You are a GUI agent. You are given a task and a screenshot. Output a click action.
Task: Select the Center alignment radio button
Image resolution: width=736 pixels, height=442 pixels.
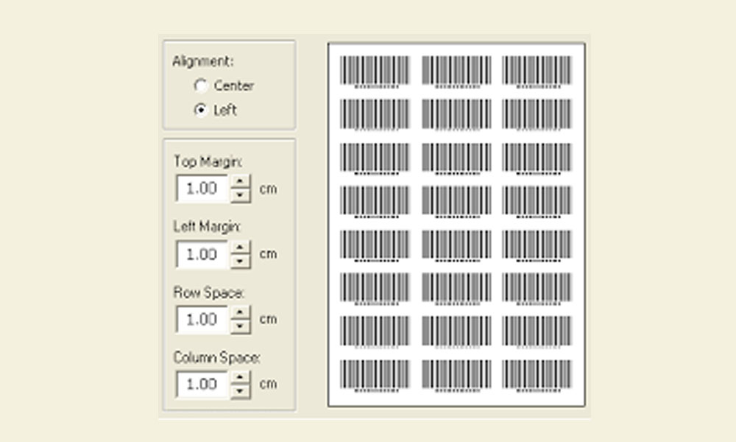point(199,86)
